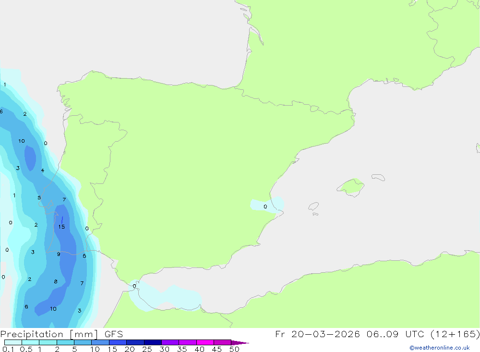The height and width of the screenshot is (352, 480).
Task: Click the '0.5' legend scale label
Action: click(26, 349)
